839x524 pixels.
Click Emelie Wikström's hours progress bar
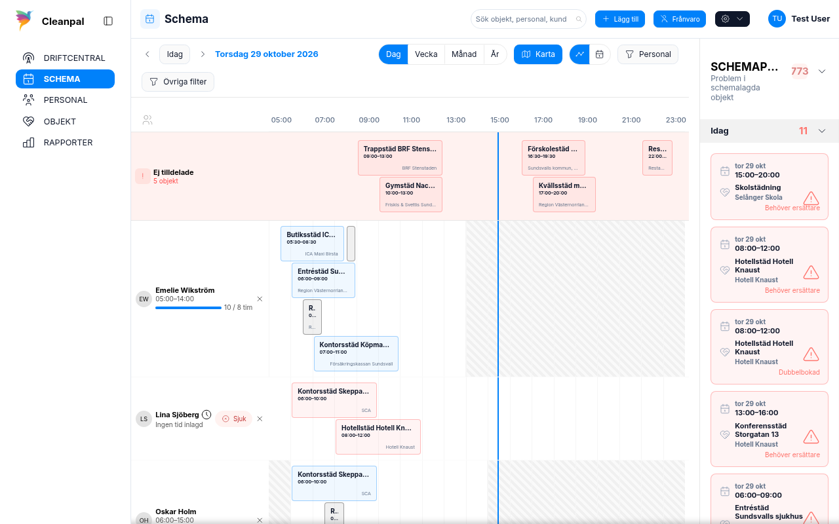click(188, 307)
